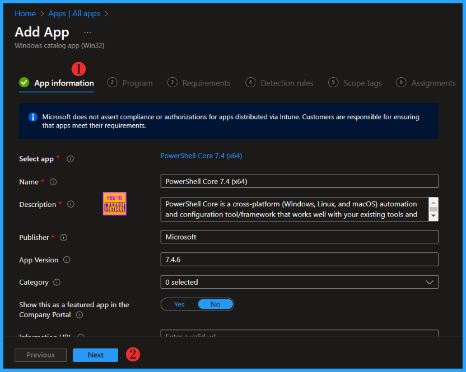
Task: Click into the Publisher input field
Action: point(299,237)
